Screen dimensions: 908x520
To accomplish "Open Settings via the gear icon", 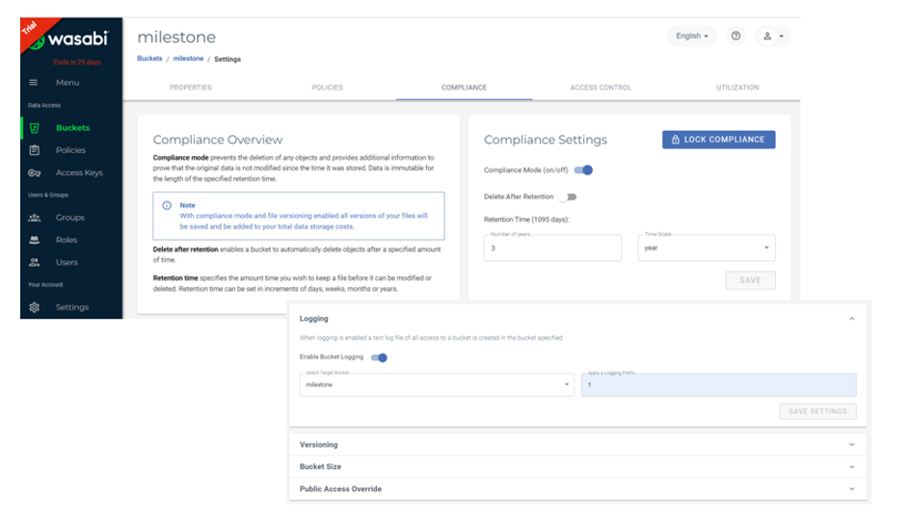I will coord(35,307).
